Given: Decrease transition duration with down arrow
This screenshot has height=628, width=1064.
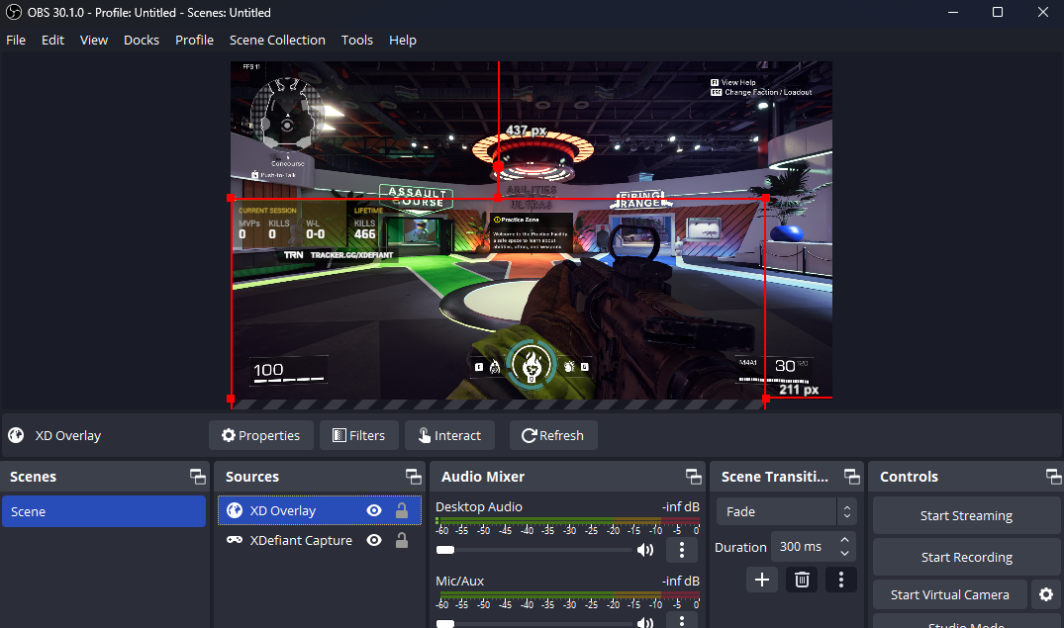Looking at the screenshot, I should tap(845, 553).
